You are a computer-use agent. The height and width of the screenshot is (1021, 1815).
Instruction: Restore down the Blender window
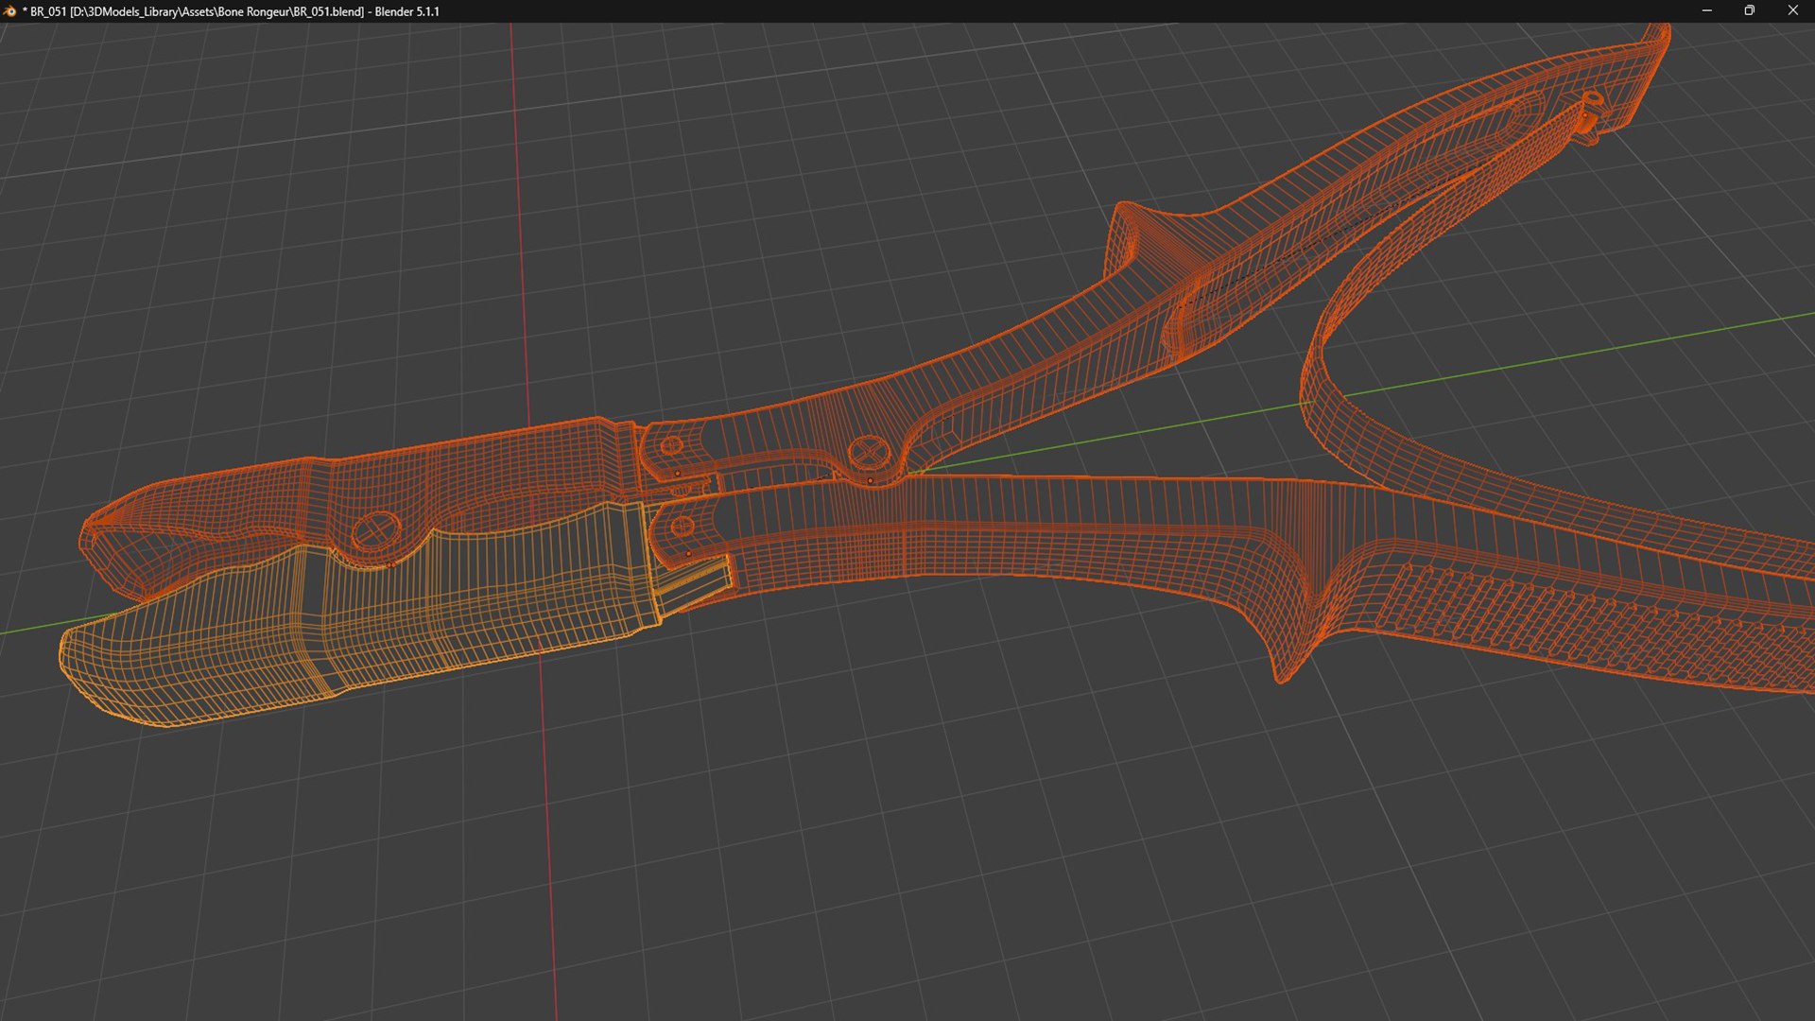pyautogui.click(x=1749, y=11)
